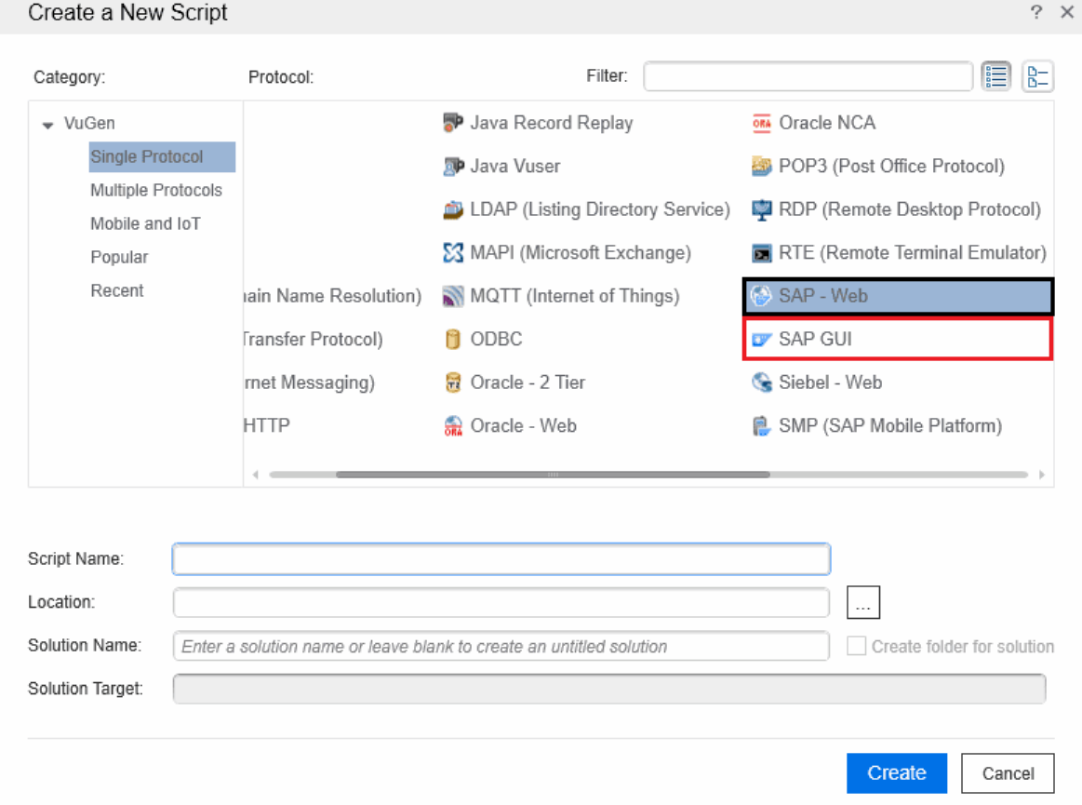Toggle Create folder for solution checkbox
1082x805 pixels.
856,646
